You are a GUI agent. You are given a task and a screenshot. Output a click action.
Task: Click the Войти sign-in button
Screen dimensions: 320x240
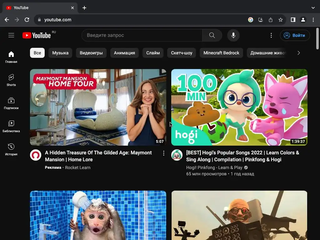pos(295,35)
